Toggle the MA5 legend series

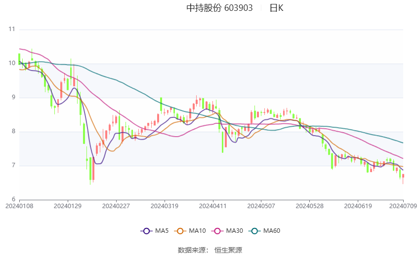pos(155,231)
